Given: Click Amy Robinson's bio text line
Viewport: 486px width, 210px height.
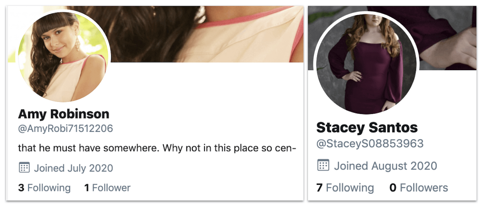Looking at the screenshot, I should [157, 148].
